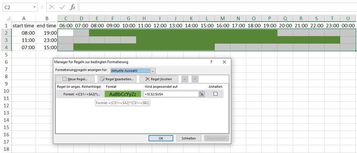Click the 20:00 header cell in row 1
The width and height of the screenshot is (357, 153).
[x=285, y=26]
